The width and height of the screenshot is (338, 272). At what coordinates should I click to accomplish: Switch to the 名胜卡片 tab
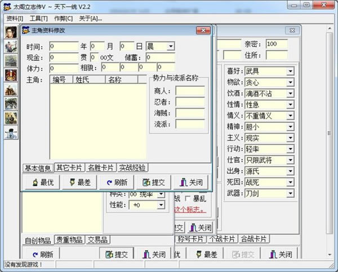[x=101, y=168]
